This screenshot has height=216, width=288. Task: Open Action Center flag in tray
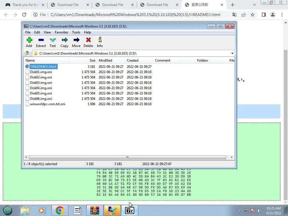coord(253,211)
